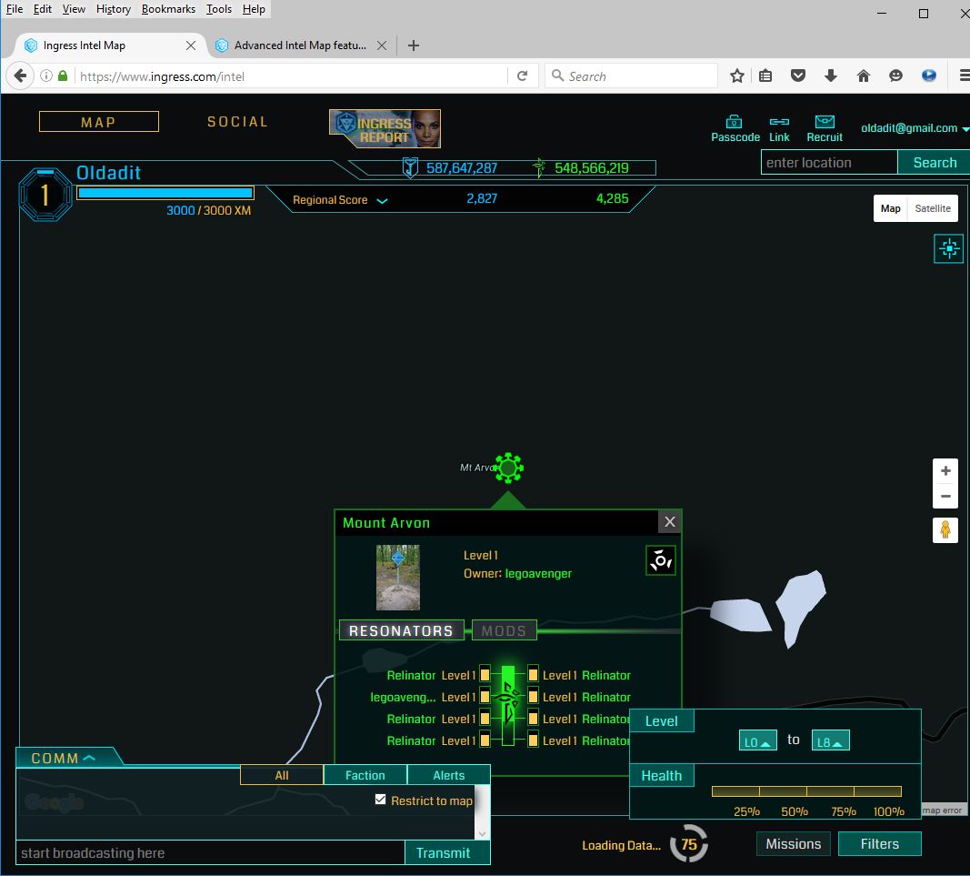Click the Link icon in header
The width and height of the screenshot is (970, 876).
[779, 122]
